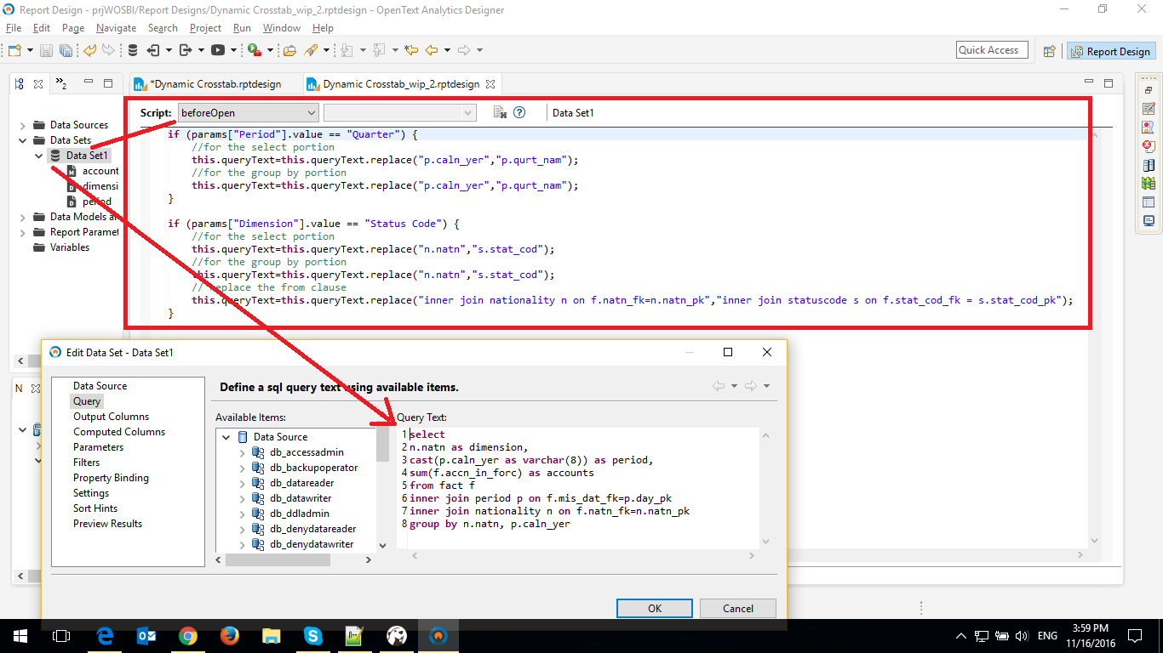Click inside the Query Text editor
This screenshot has height=653, width=1163.
(x=583, y=487)
